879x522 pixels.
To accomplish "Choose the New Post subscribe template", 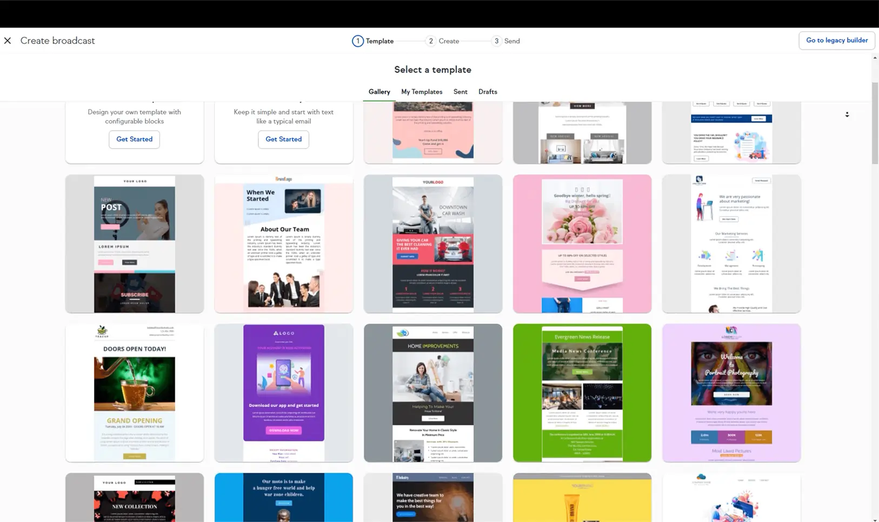I will click(x=135, y=244).
